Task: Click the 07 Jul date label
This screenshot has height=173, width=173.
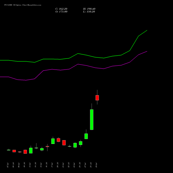Action: coord(8,165)
